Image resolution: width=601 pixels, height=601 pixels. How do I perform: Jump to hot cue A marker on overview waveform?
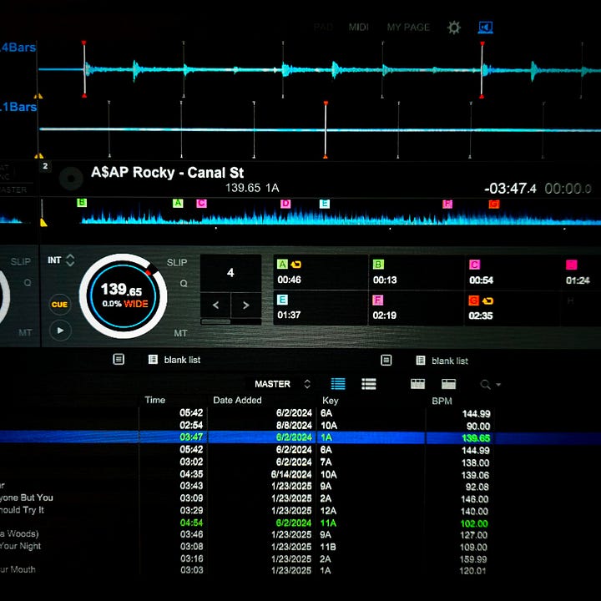pos(178,203)
